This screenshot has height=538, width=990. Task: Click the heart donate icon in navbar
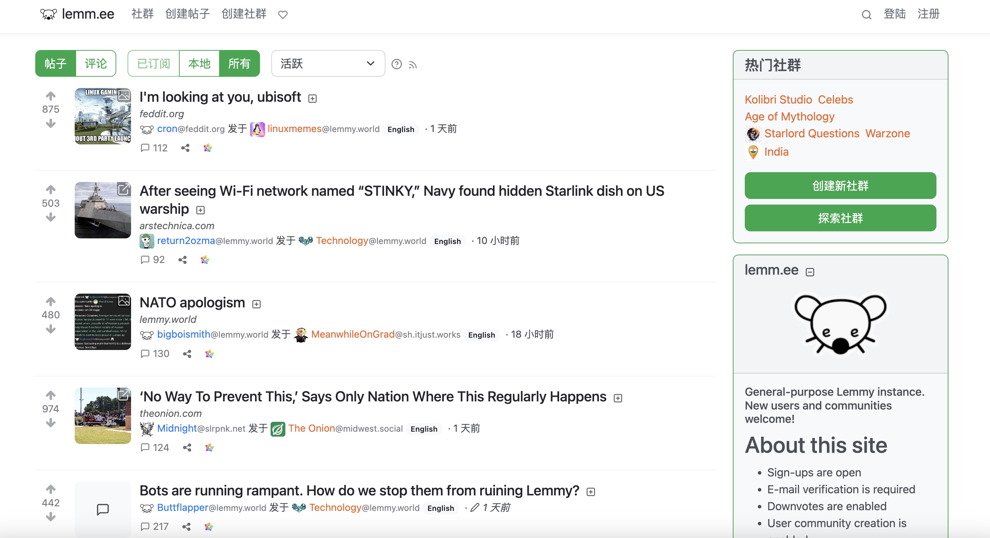click(x=283, y=14)
